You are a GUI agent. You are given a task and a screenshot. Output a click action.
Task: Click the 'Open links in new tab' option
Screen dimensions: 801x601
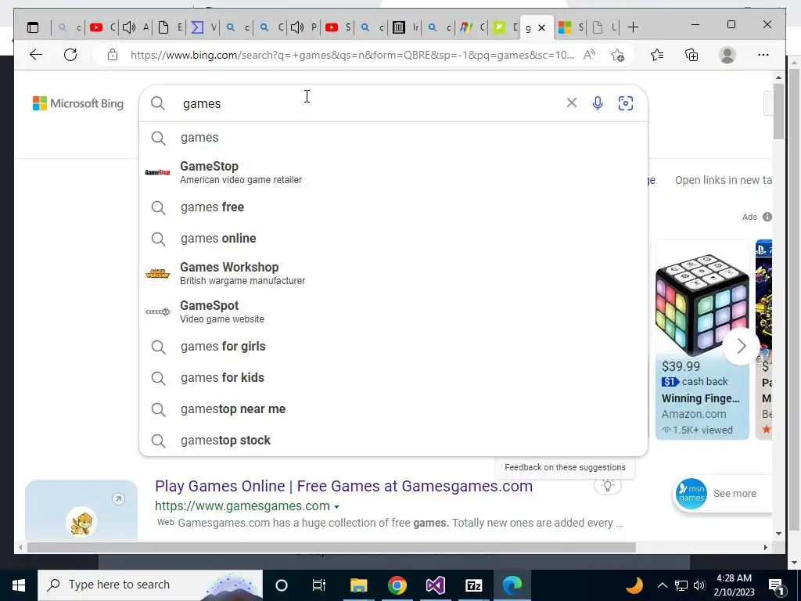[724, 180]
